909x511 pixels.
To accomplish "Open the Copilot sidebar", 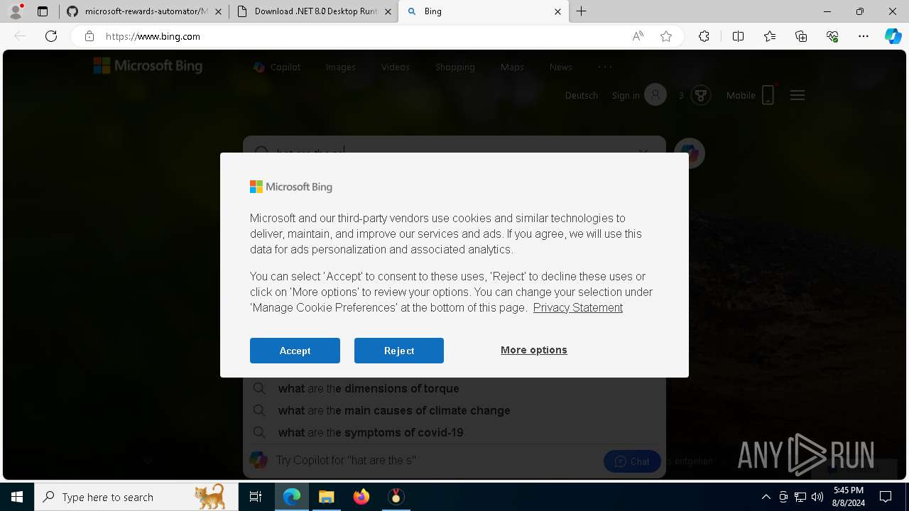I will (x=893, y=36).
